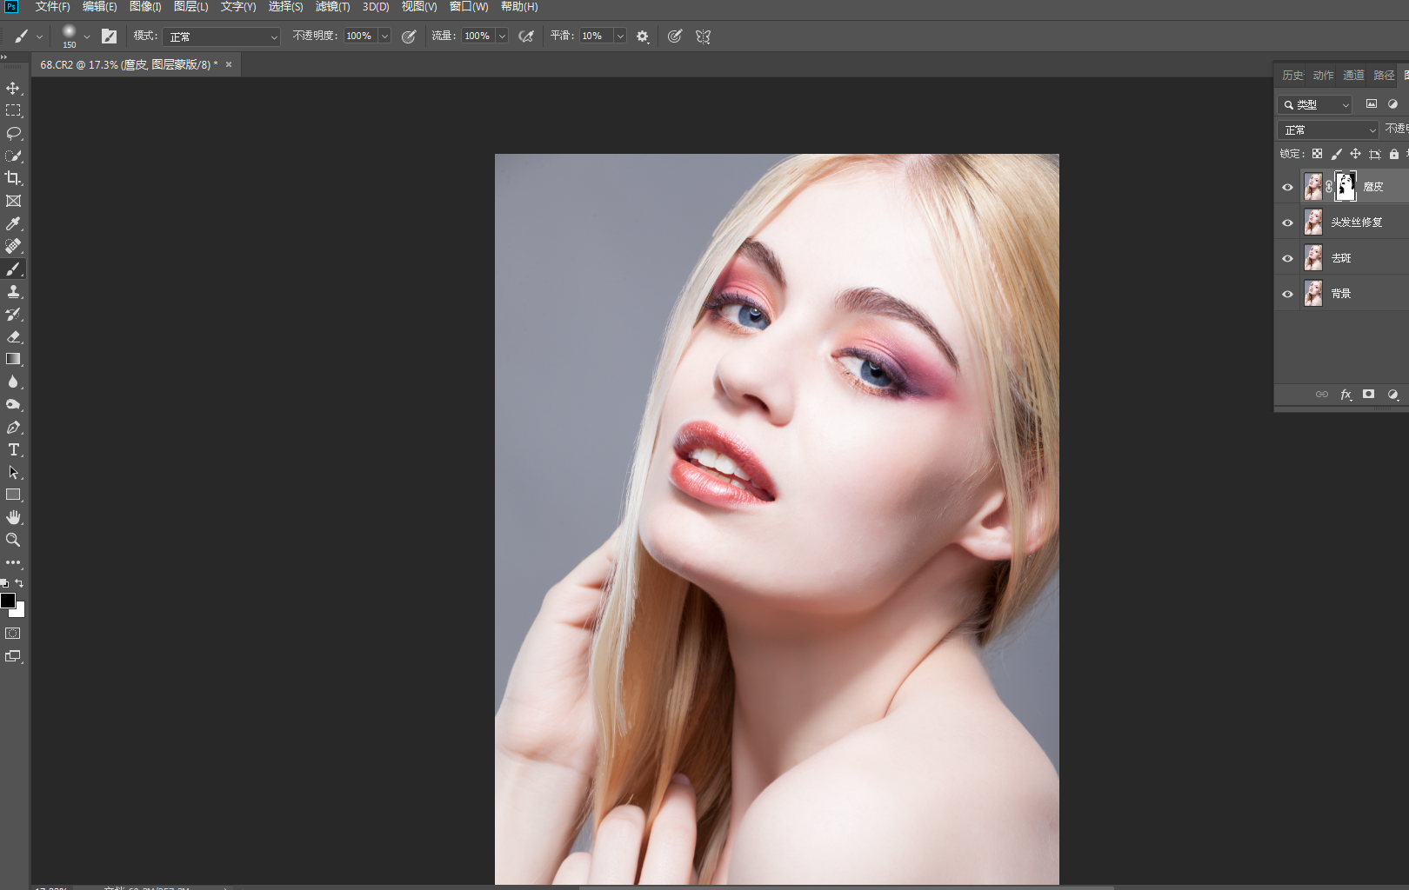Close the 68.CR2 document tab
This screenshot has width=1409, height=890.
coord(229,64)
